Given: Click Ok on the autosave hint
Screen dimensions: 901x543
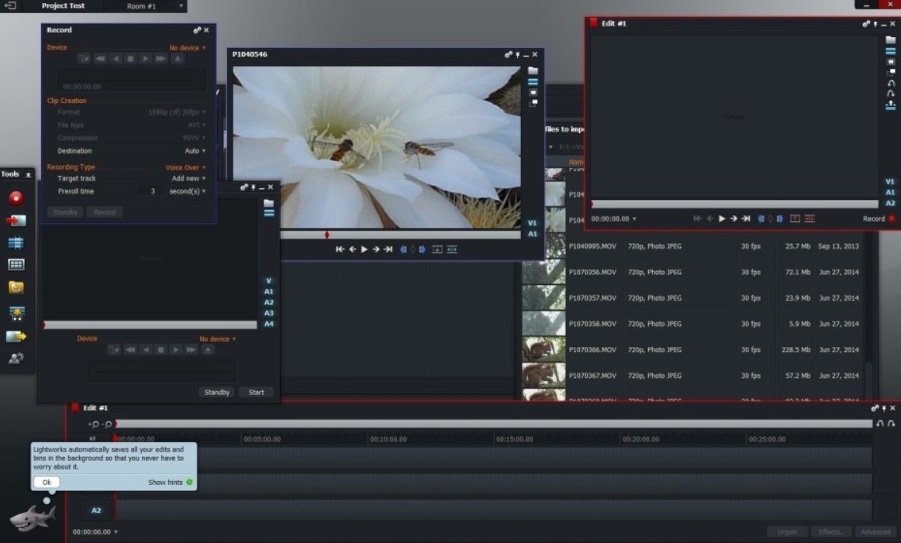Looking at the screenshot, I should click(47, 482).
